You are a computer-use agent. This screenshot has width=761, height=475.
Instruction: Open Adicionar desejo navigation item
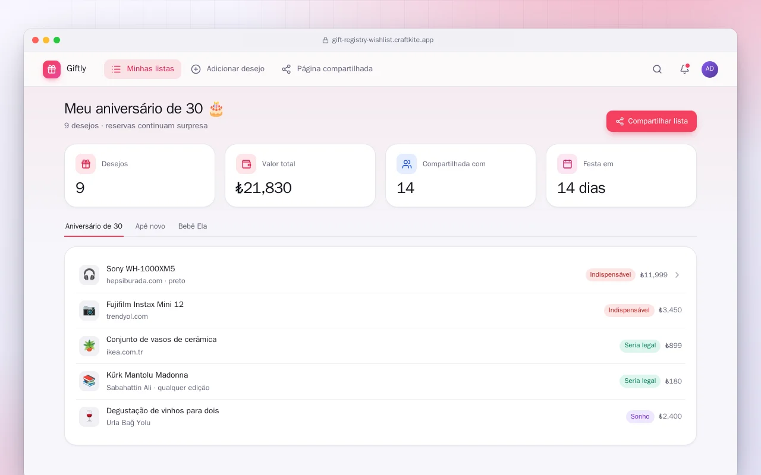click(x=228, y=69)
